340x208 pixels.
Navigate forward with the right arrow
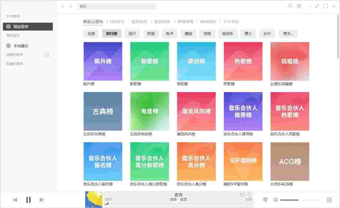[71, 6]
